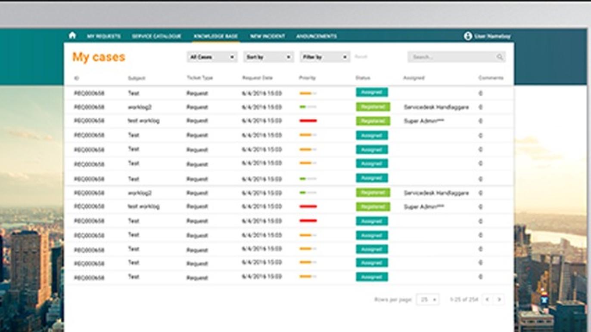591x332 pixels.
Task: Sort by Request Date column header
Action: tap(257, 78)
